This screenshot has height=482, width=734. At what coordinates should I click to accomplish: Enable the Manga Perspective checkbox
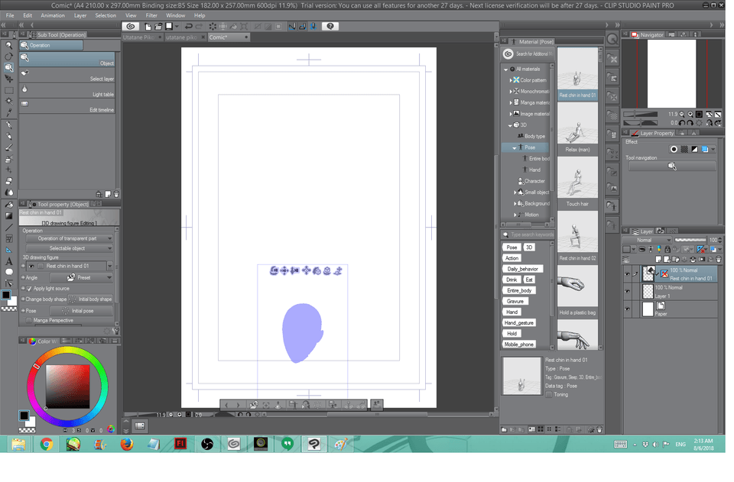(x=29, y=321)
